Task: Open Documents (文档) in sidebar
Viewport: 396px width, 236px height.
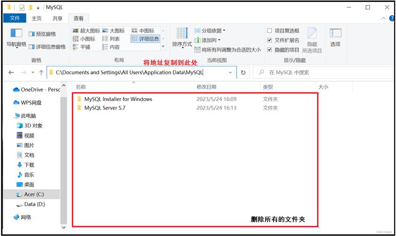Action: point(25,155)
